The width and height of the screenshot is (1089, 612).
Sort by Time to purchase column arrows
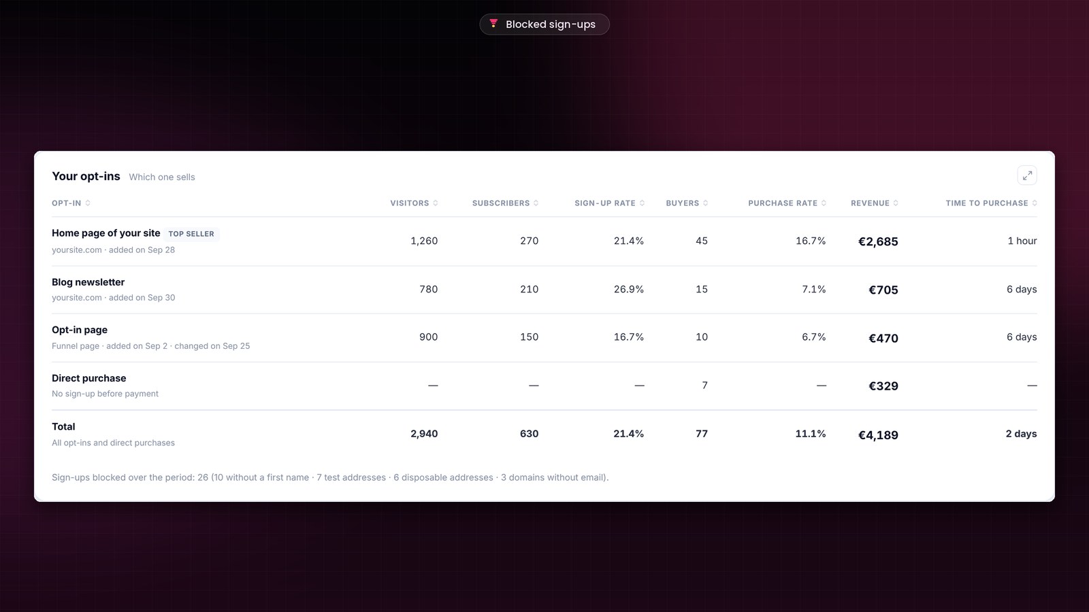click(1035, 203)
